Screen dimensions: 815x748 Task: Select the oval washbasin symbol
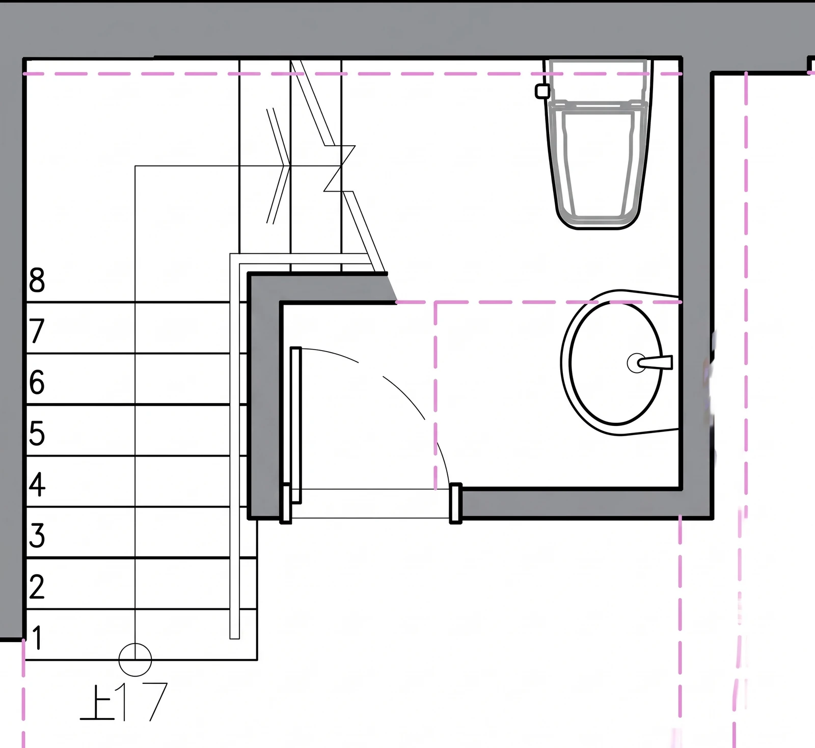click(x=620, y=362)
